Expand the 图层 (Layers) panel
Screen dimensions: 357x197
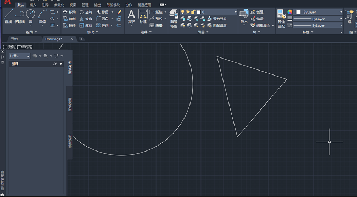(x=203, y=32)
